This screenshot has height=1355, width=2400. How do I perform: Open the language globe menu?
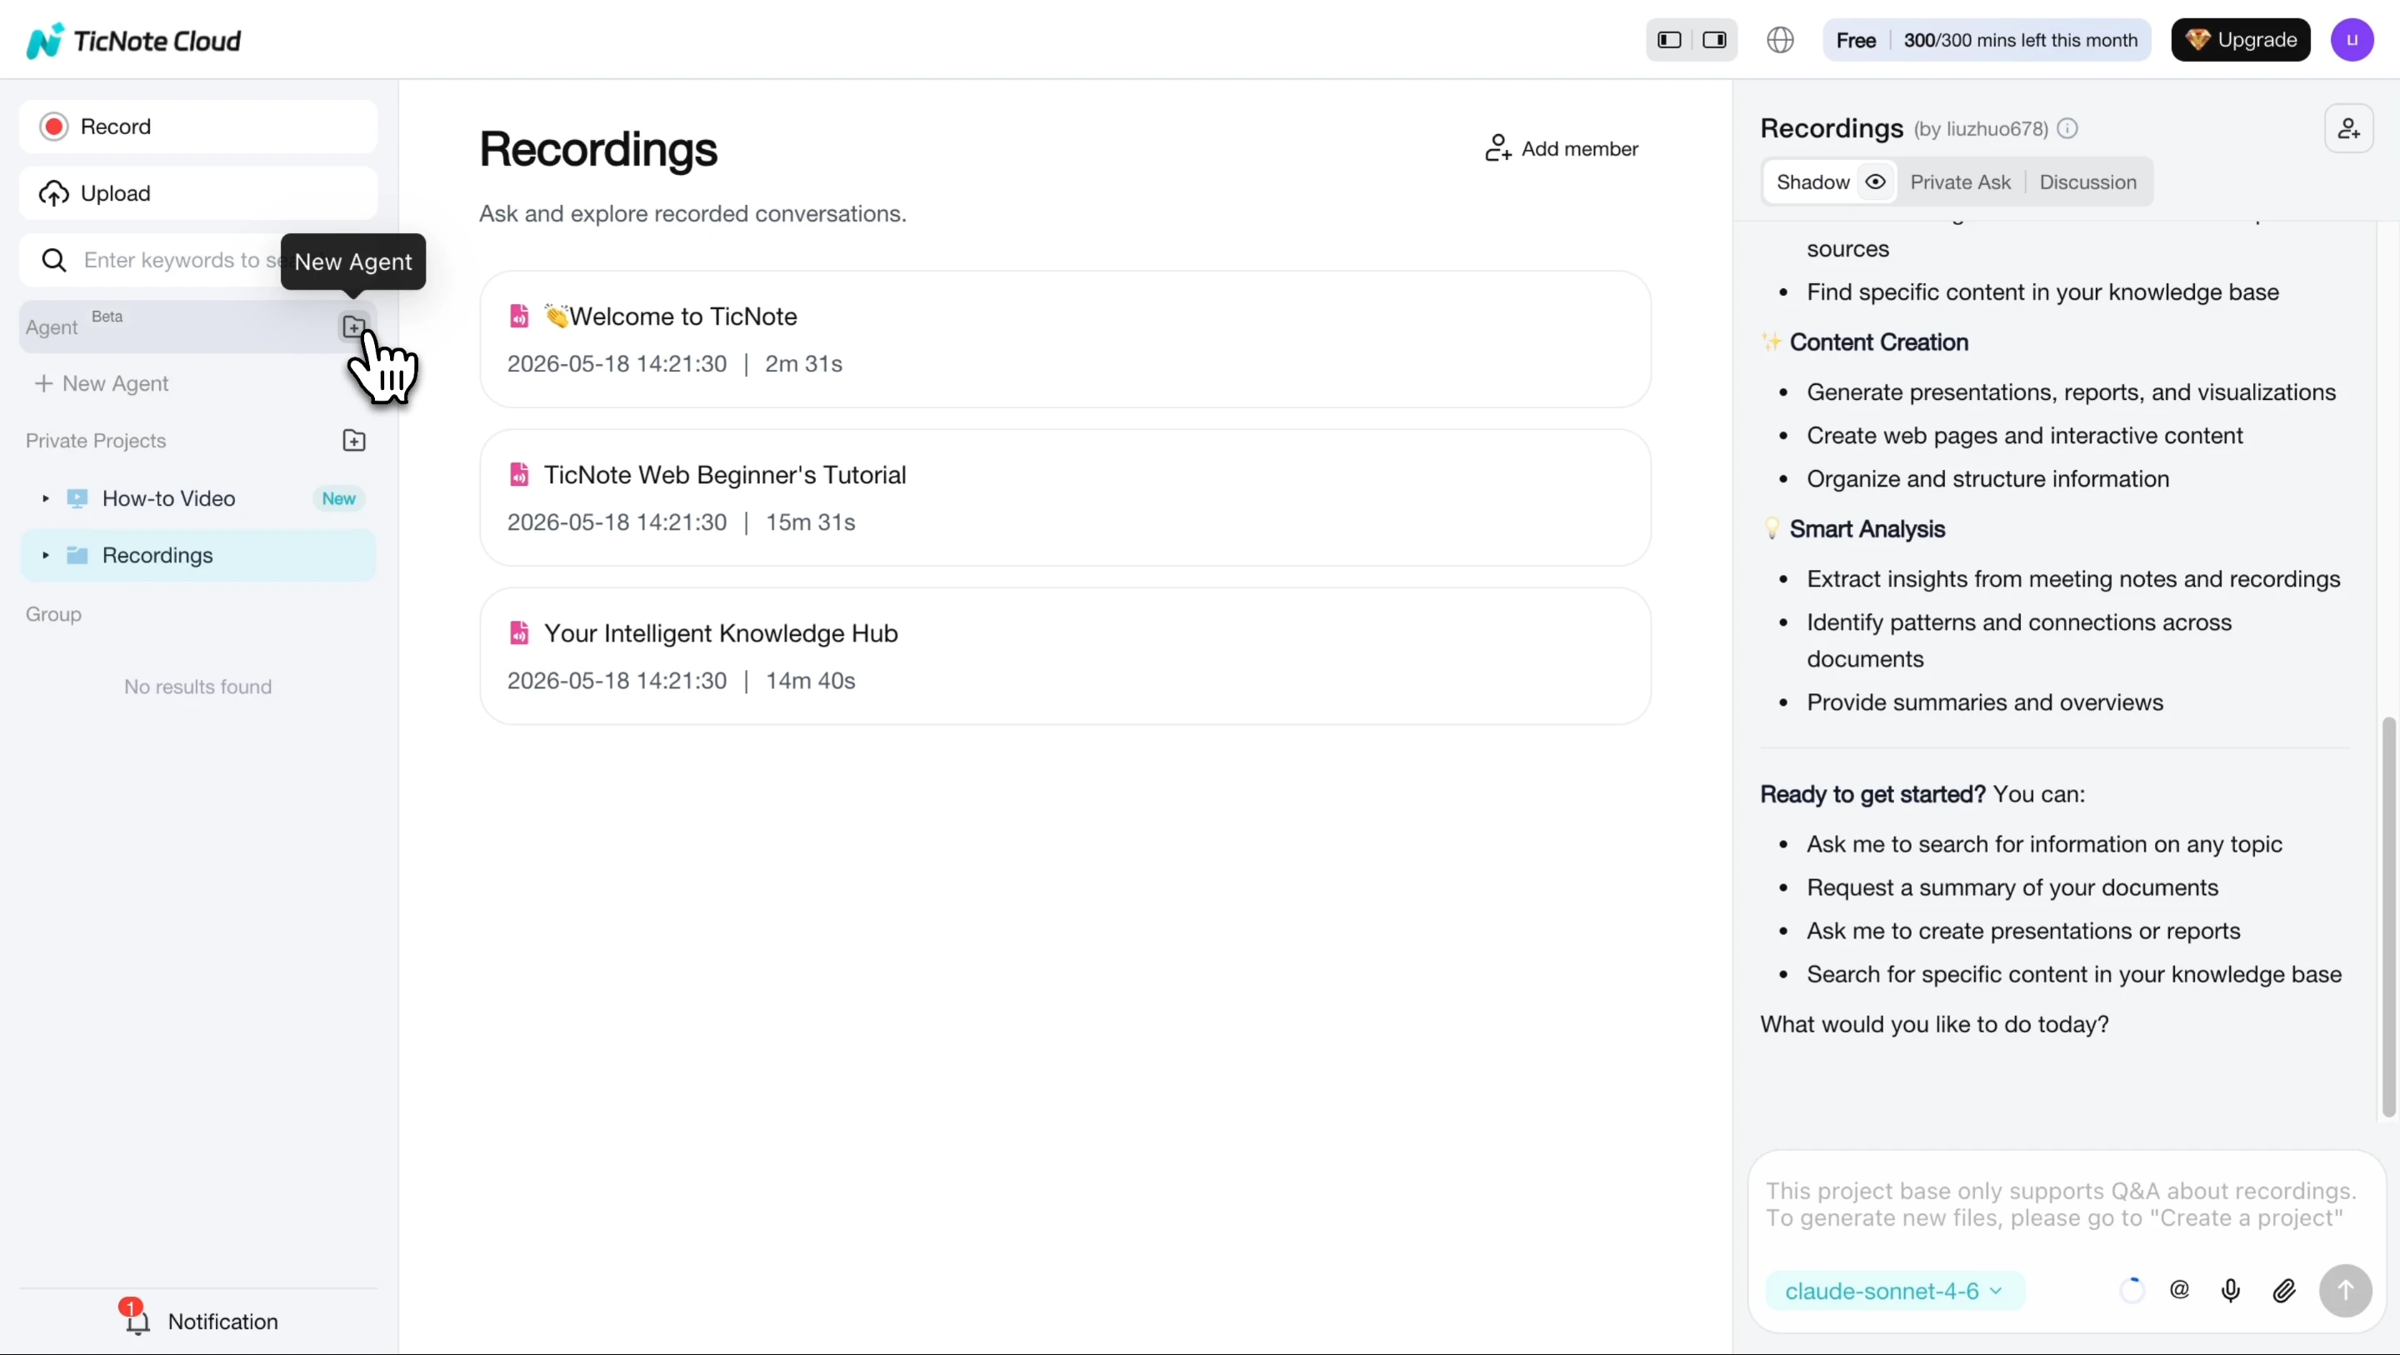[1781, 40]
